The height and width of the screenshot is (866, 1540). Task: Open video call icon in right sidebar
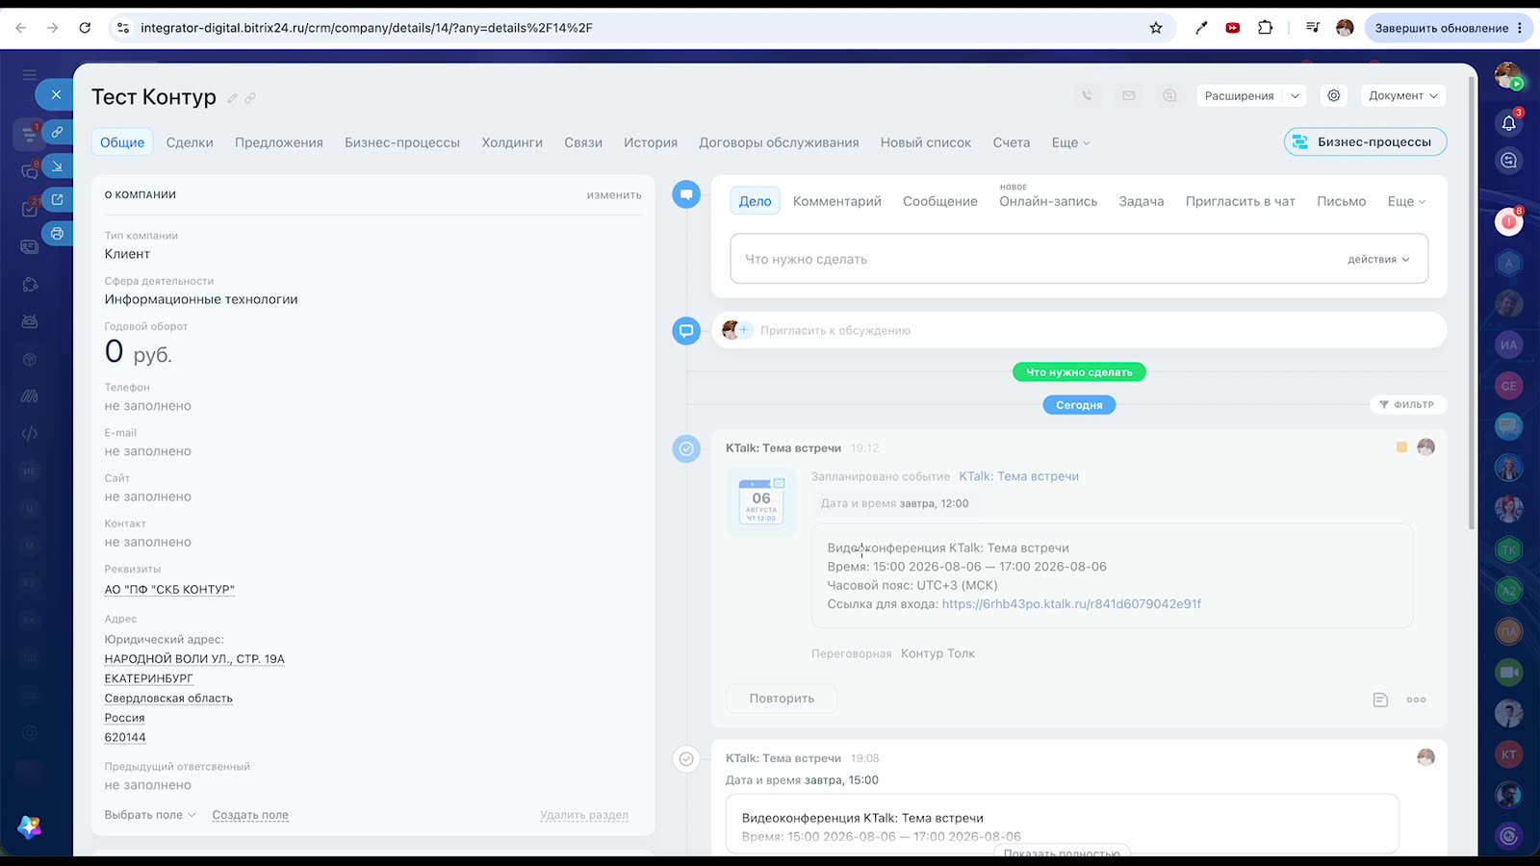pyautogui.click(x=1508, y=672)
